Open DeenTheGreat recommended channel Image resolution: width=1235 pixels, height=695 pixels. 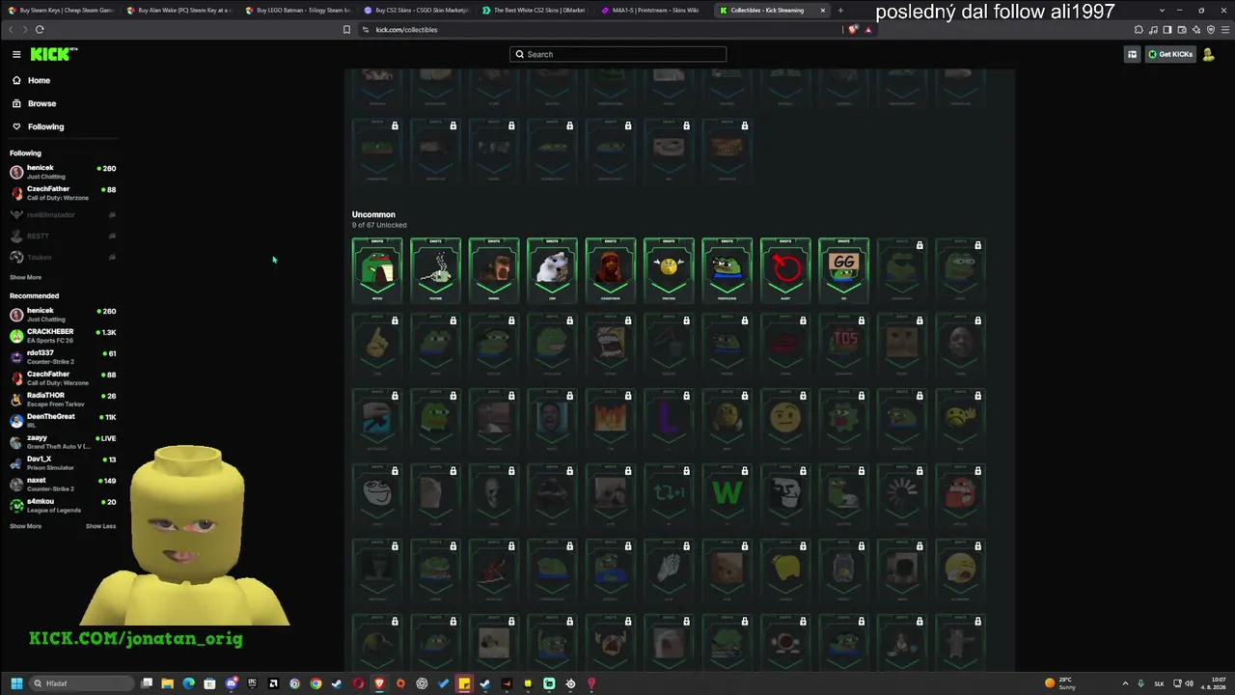tap(63, 421)
